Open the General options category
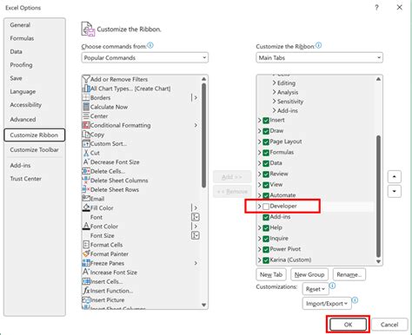 coord(20,25)
